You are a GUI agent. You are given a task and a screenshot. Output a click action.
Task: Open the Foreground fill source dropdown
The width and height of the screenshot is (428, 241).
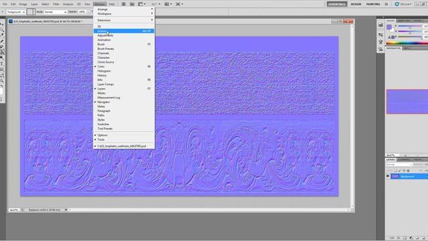[16, 12]
